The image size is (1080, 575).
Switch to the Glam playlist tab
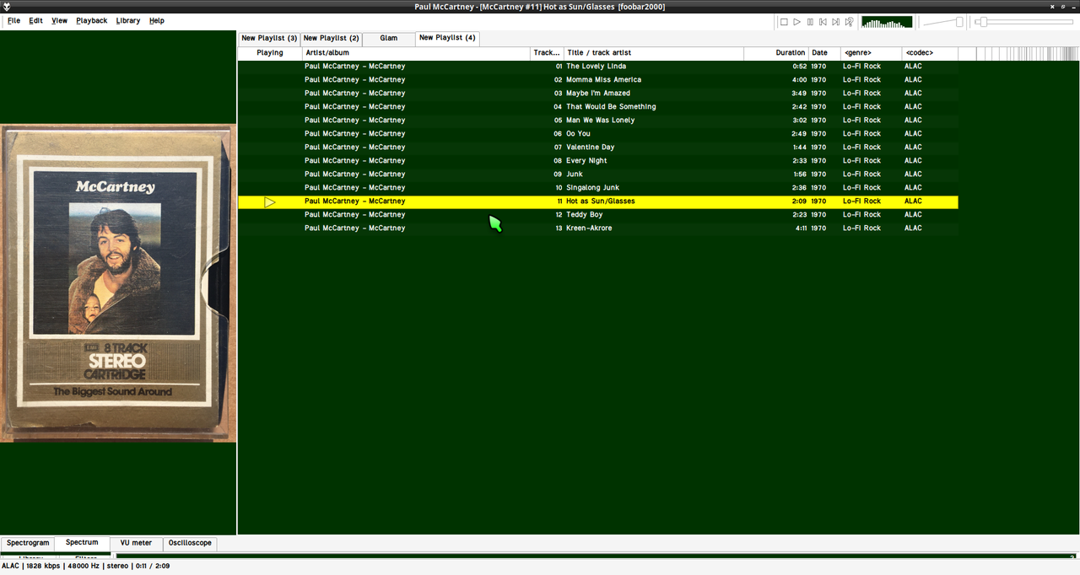click(389, 39)
